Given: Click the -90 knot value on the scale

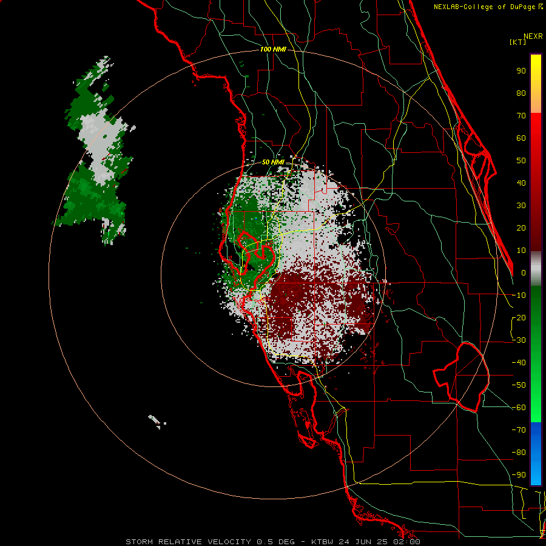Looking at the screenshot, I should (519, 475).
